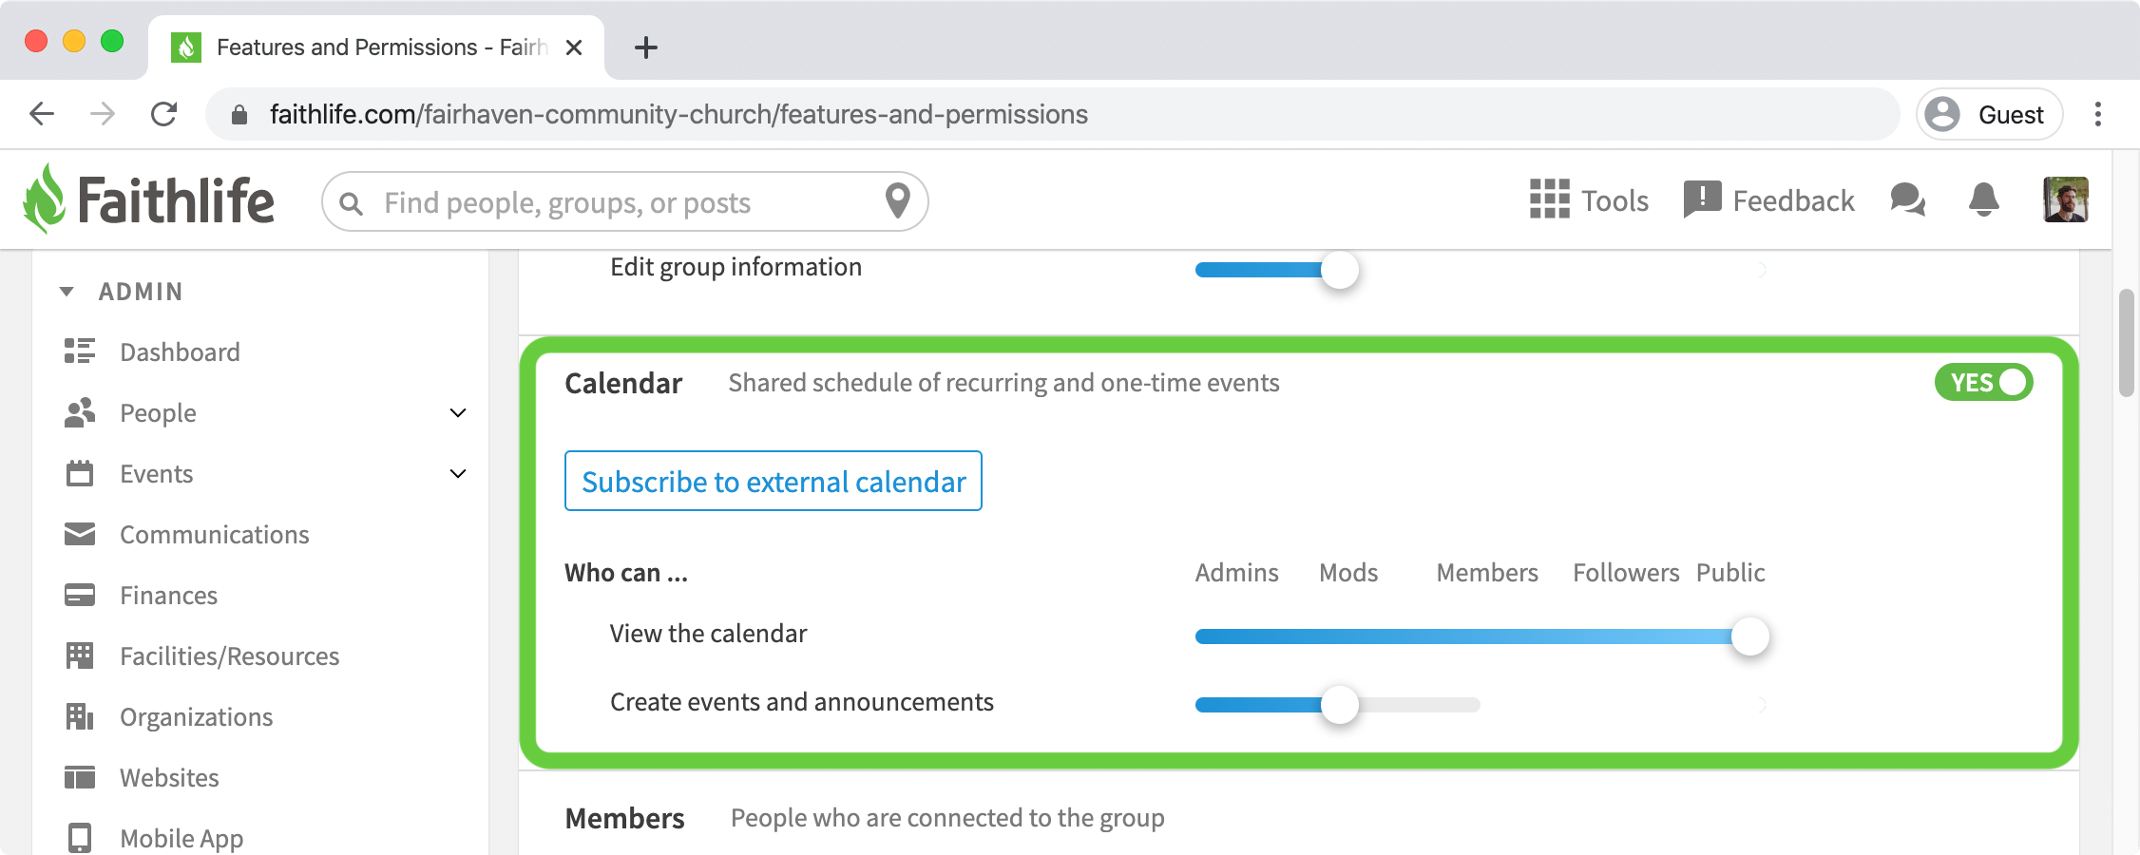The image size is (2140, 855).
Task: Toggle the Calendar feature YES switch
Action: 1983,382
